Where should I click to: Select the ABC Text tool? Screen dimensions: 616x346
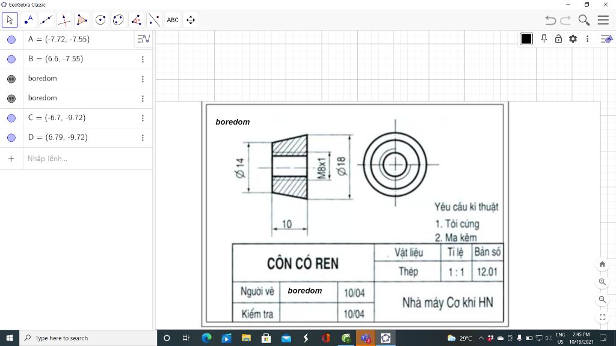173,20
